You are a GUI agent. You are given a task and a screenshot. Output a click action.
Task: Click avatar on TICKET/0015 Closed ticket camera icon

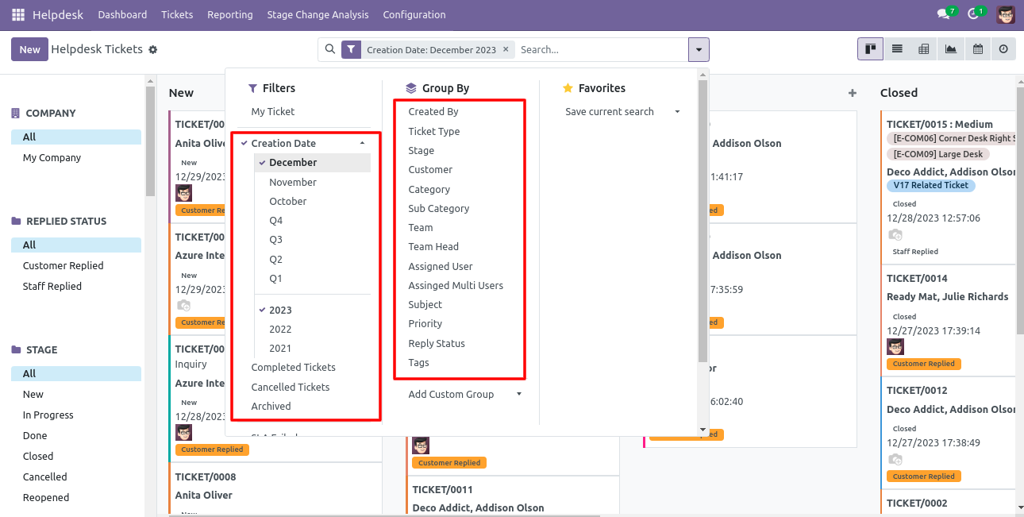895,235
